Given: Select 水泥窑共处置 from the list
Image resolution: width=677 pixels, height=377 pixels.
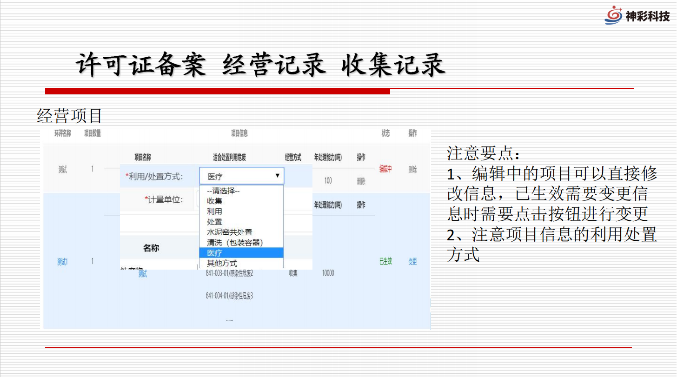Looking at the screenshot, I should point(229,232).
